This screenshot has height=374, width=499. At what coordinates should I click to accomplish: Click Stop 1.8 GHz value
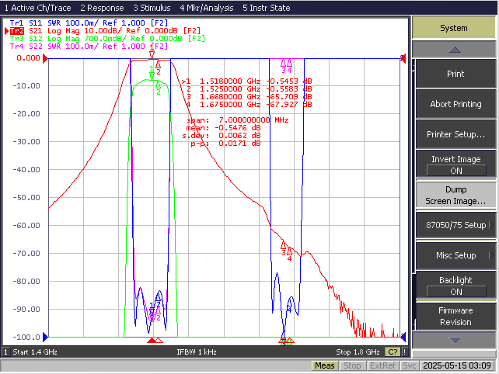click(x=358, y=352)
